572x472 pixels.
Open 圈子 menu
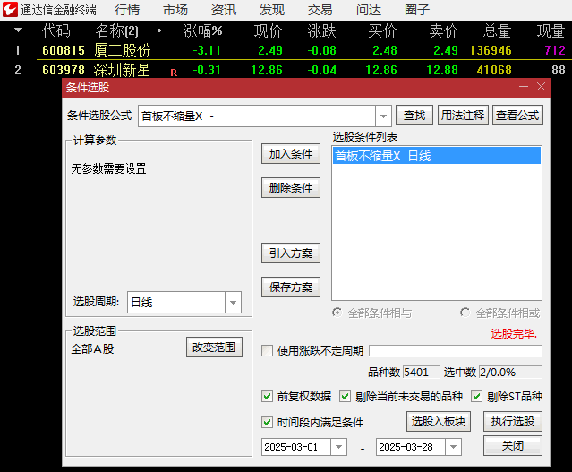417,10
